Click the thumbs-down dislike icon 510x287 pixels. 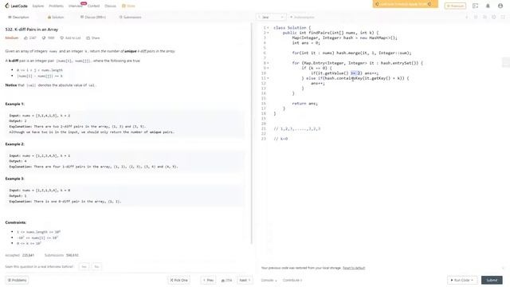44,38
